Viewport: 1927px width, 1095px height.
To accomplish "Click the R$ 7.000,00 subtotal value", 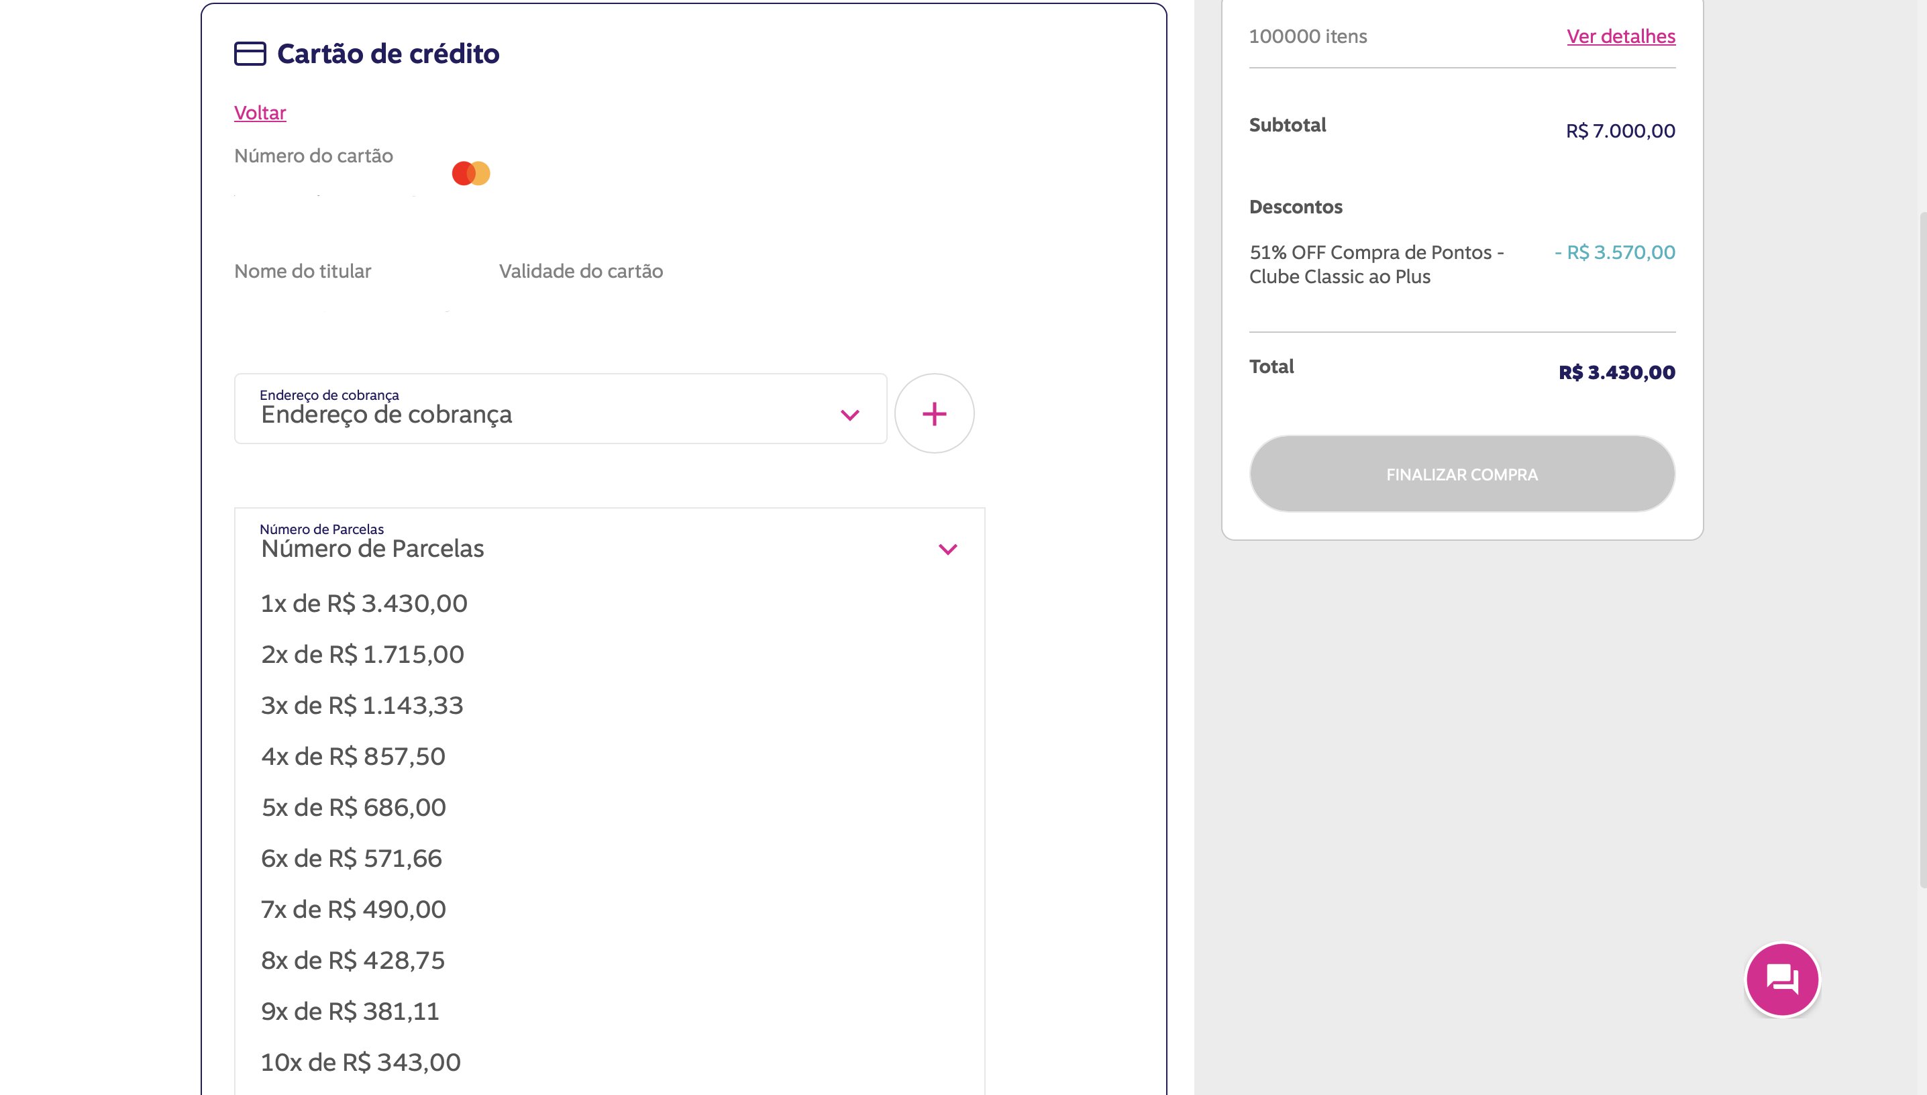I will [1620, 131].
